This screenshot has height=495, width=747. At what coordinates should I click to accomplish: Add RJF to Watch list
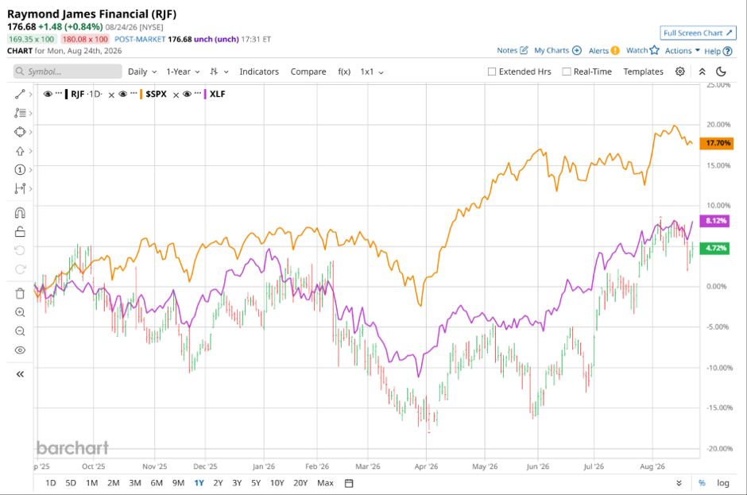642,51
